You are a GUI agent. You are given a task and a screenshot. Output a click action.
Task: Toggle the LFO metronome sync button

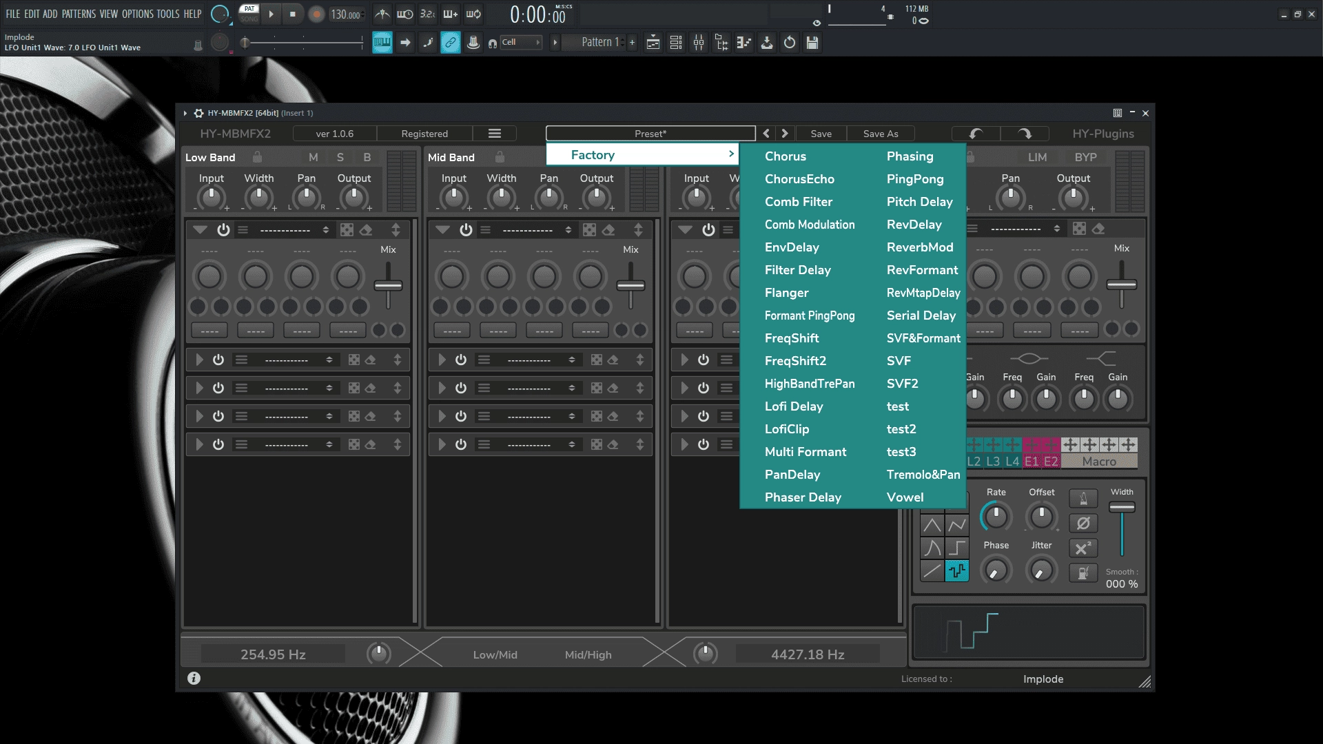[1083, 498]
